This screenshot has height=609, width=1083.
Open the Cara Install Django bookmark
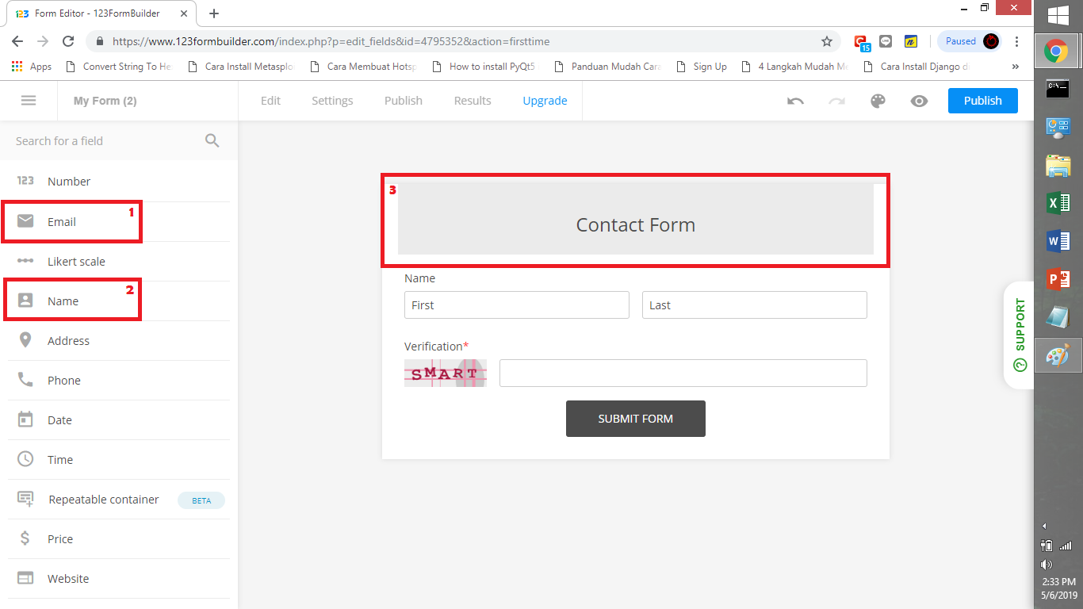pos(926,67)
